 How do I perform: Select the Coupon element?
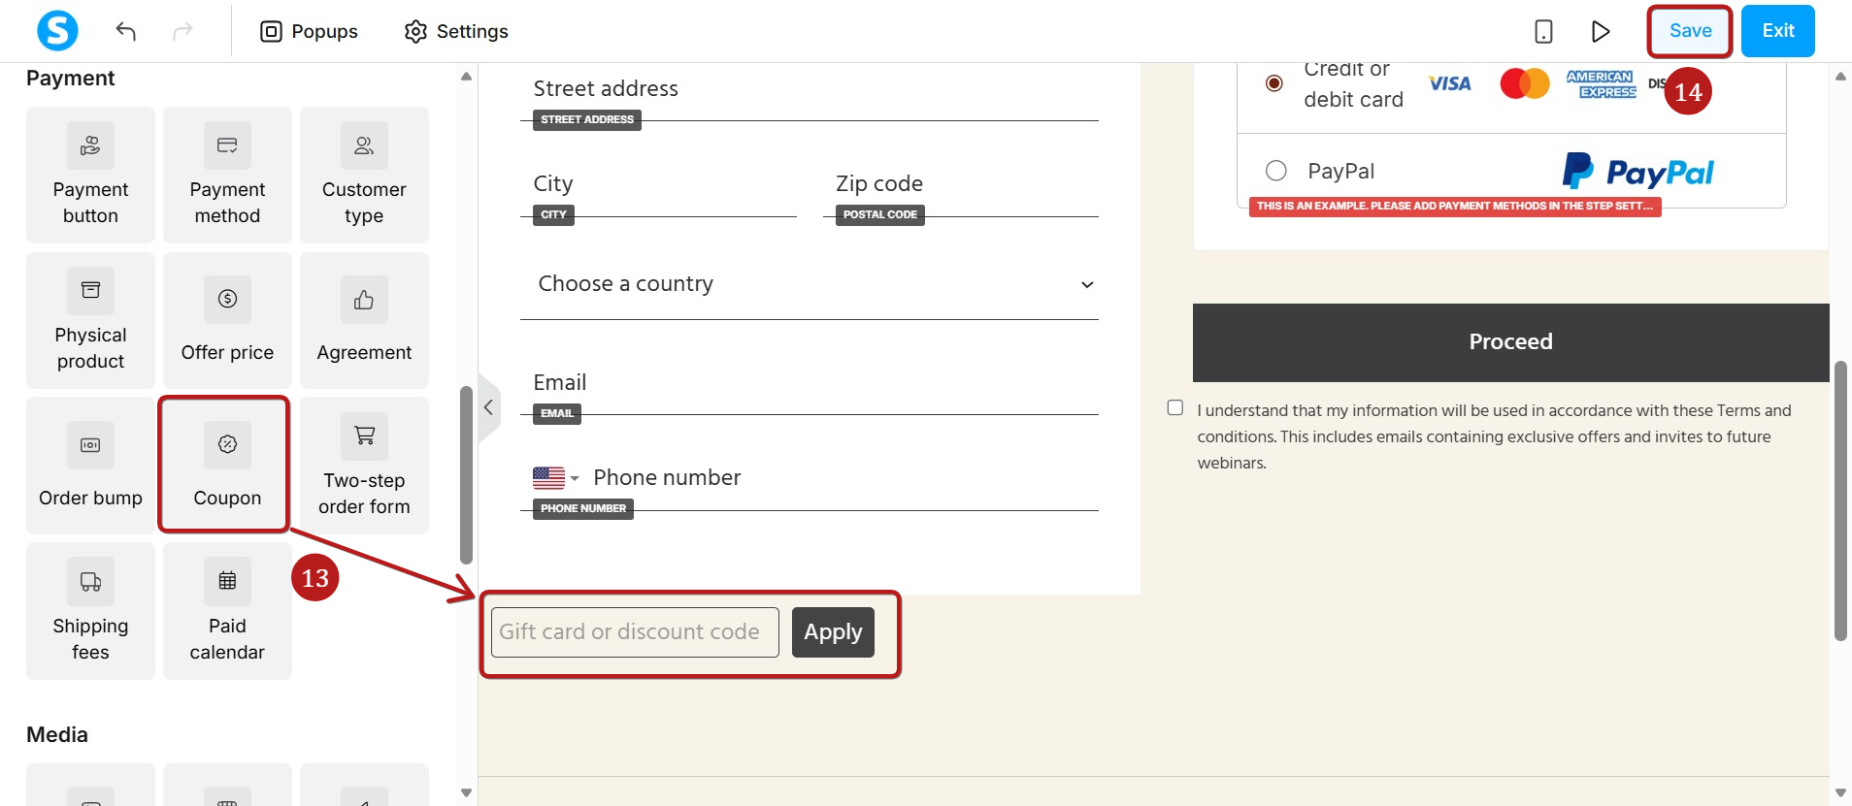pyautogui.click(x=227, y=466)
